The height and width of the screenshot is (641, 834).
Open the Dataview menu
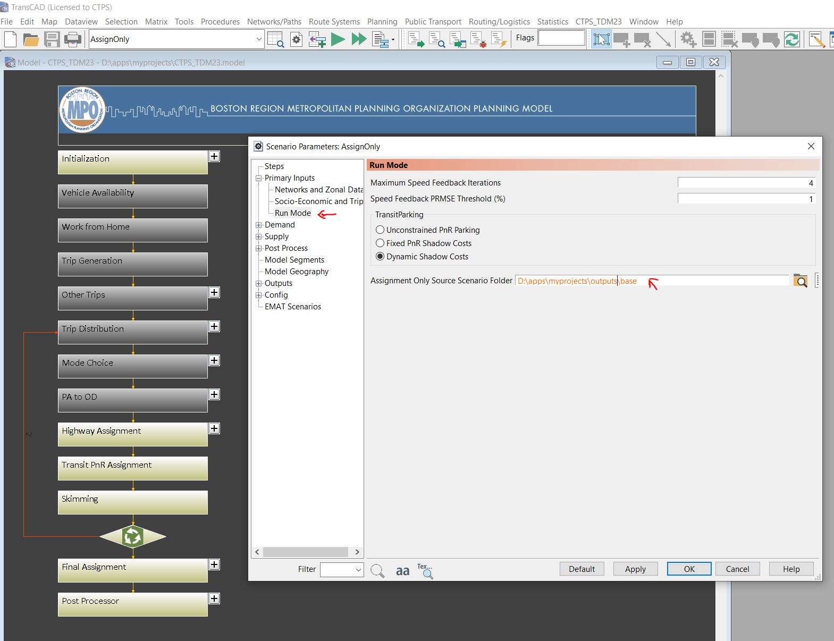81,22
